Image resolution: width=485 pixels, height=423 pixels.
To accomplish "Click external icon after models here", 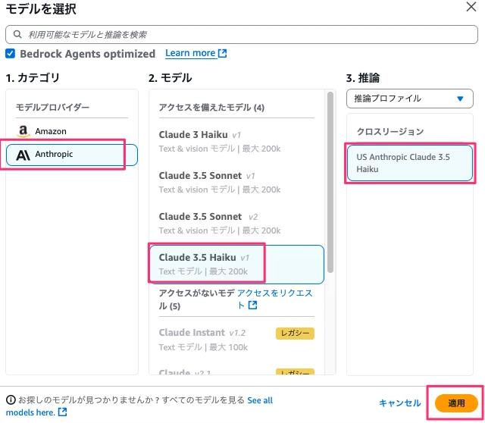I will (x=63, y=412).
